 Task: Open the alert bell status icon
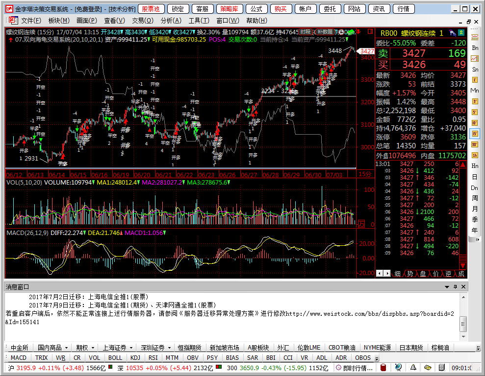coord(413,367)
